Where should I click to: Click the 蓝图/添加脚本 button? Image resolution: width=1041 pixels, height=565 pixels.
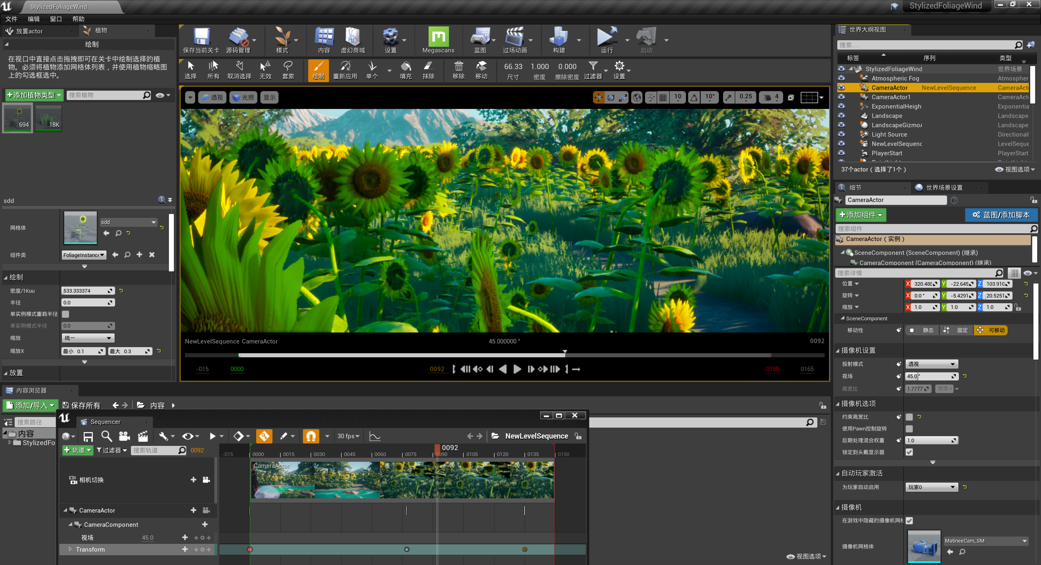(x=1001, y=215)
